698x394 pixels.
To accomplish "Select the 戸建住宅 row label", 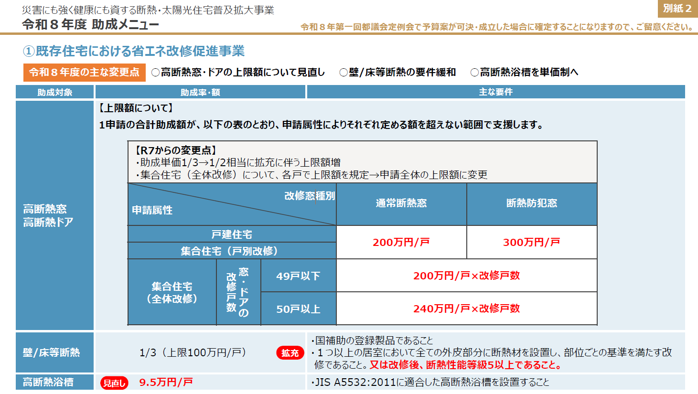I will click(x=232, y=234).
